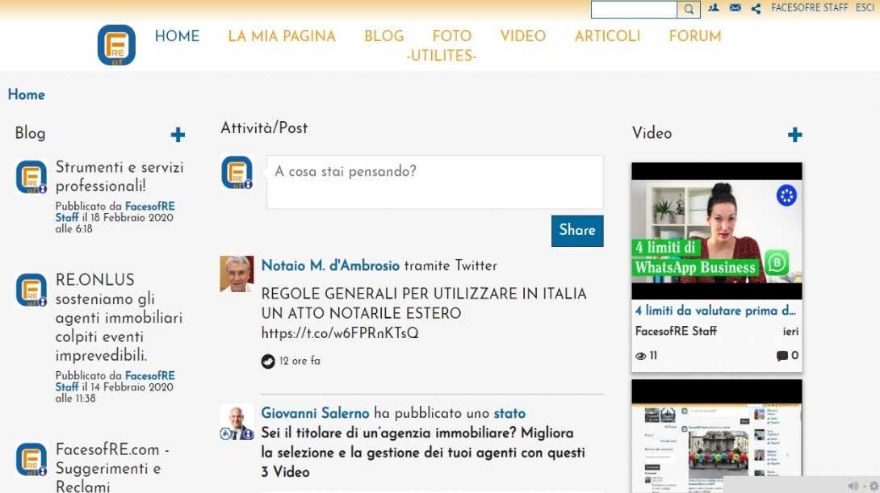
Task: Add a new video with plus icon
Action: 794,135
